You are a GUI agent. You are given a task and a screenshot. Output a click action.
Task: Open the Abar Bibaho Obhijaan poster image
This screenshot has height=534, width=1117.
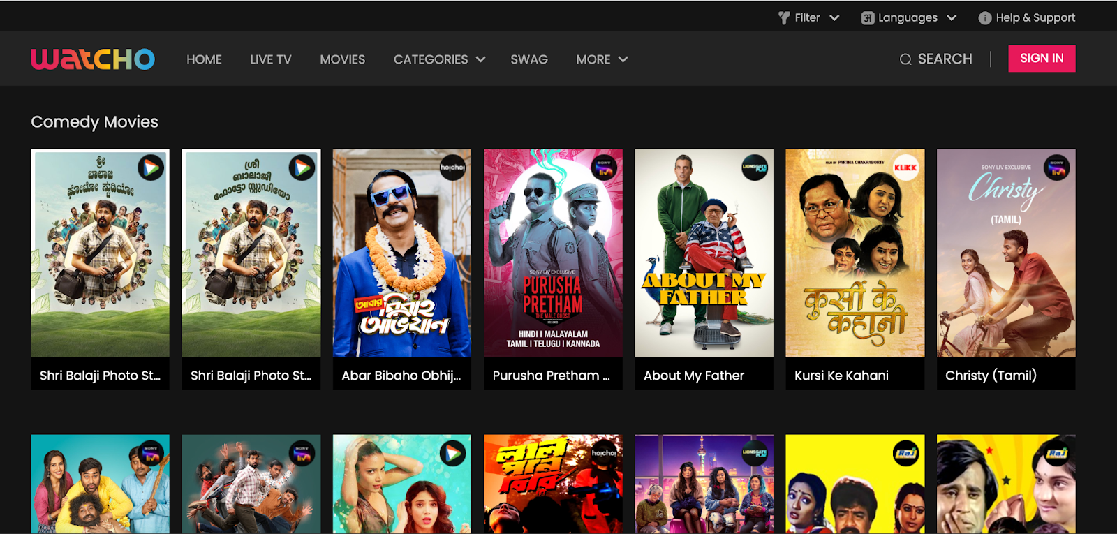[402, 253]
